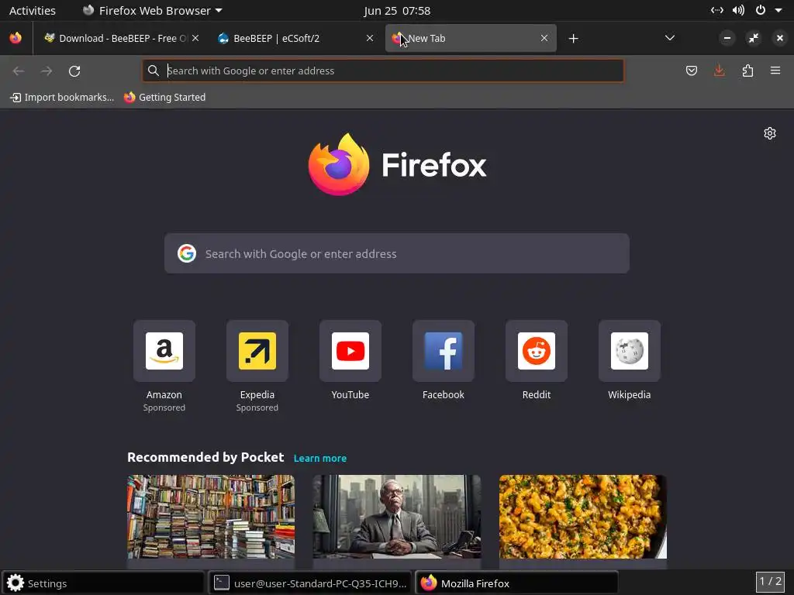Open the power icon system menu

tap(761, 10)
